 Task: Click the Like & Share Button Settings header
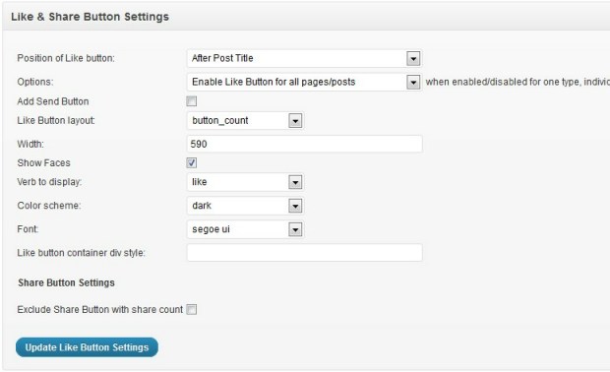point(90,17)
